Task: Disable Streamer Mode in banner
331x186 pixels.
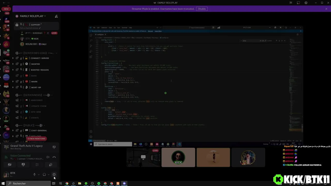Action: click(x=202, y=9)
